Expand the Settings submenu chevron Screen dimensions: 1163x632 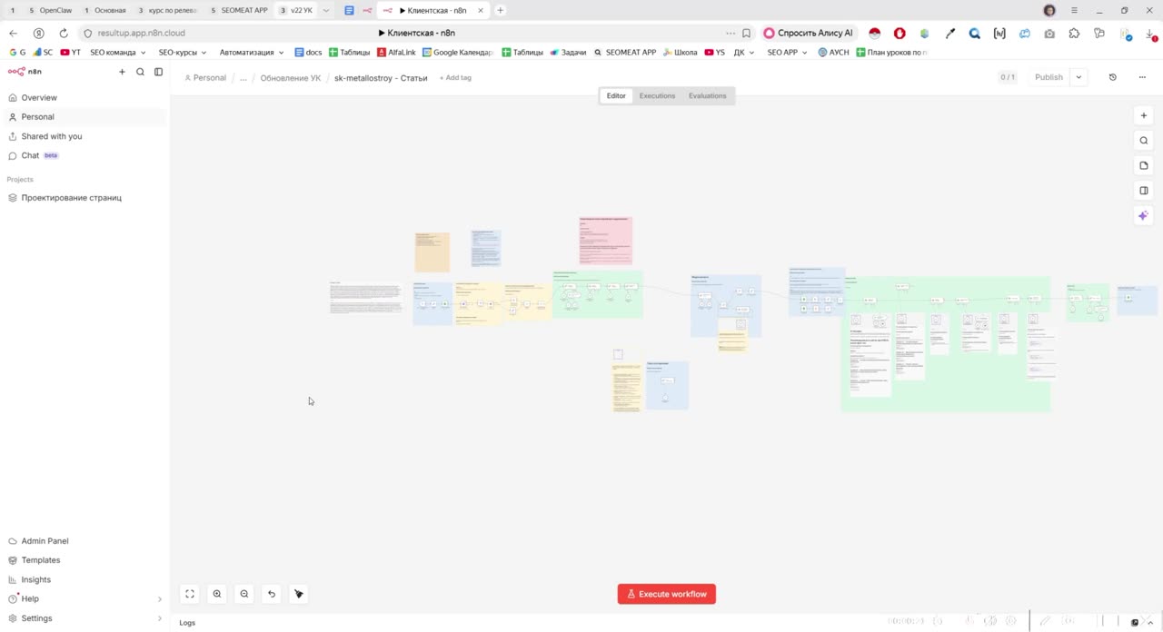click(x=160, y=618)
